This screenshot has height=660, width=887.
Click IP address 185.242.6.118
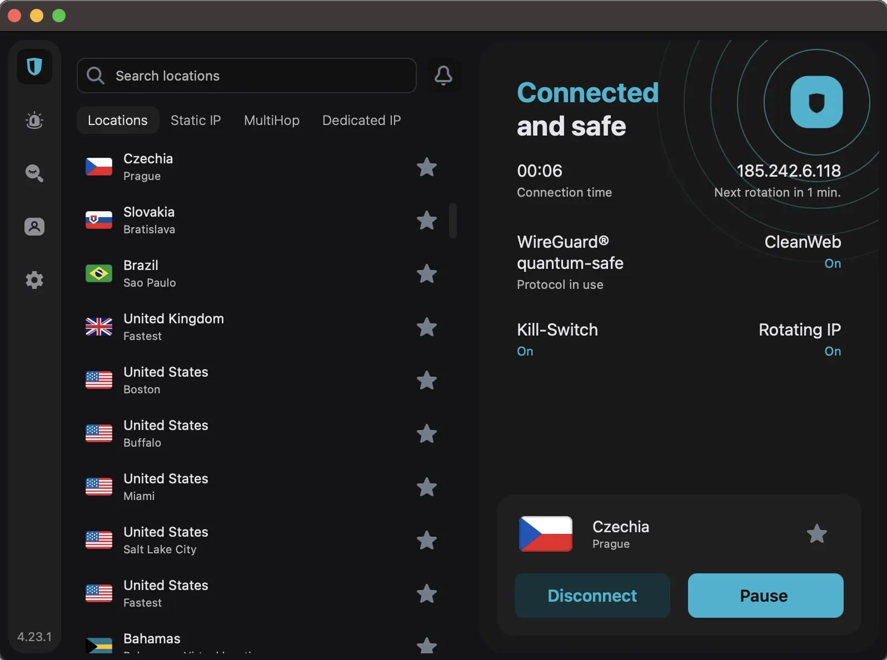(789, 171)
